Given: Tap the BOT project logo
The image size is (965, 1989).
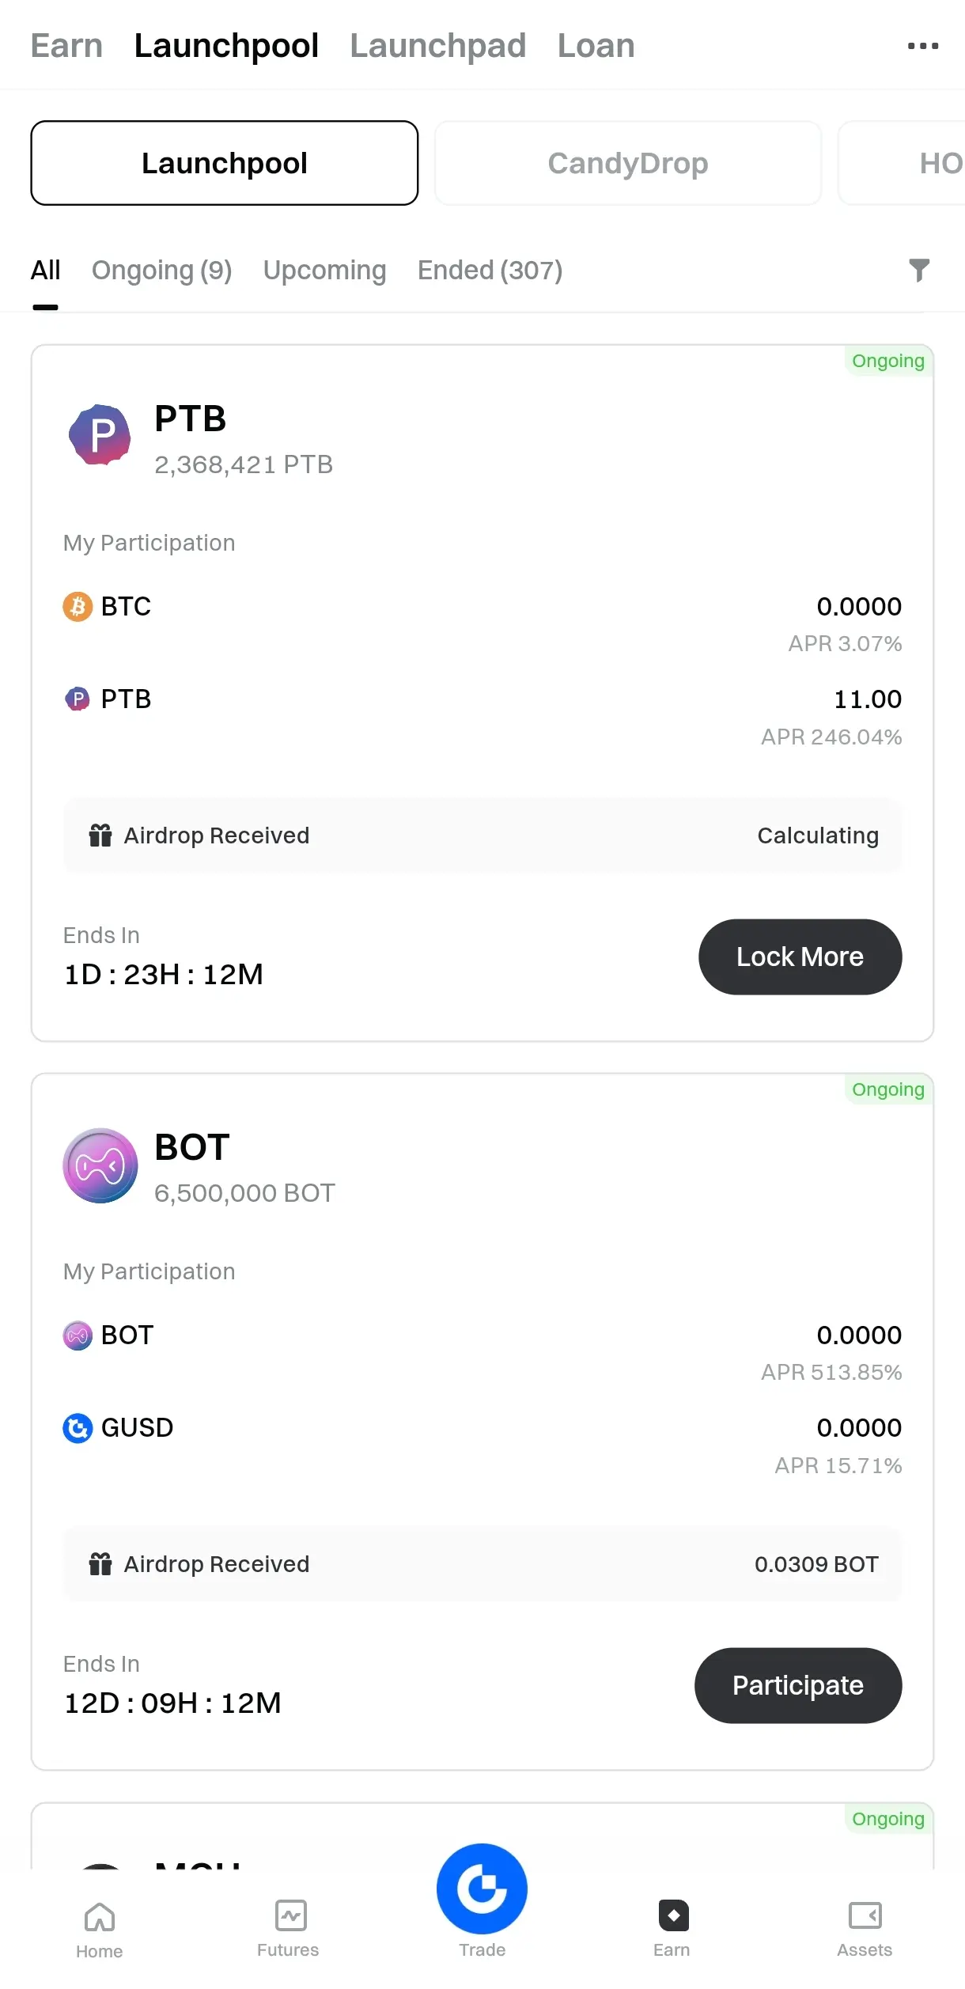Looking at the screenshot, I should tap(100, 1165).
